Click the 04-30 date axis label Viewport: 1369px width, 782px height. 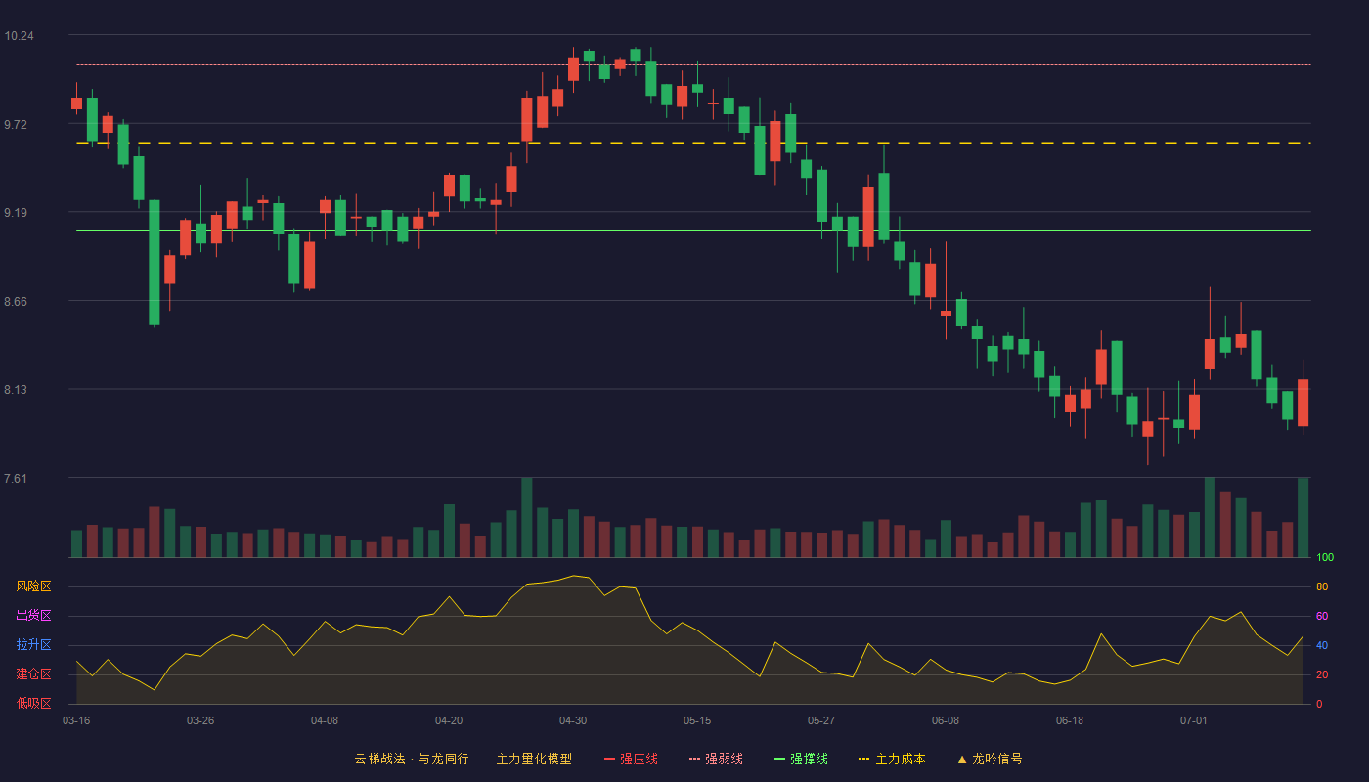(573, 720)
